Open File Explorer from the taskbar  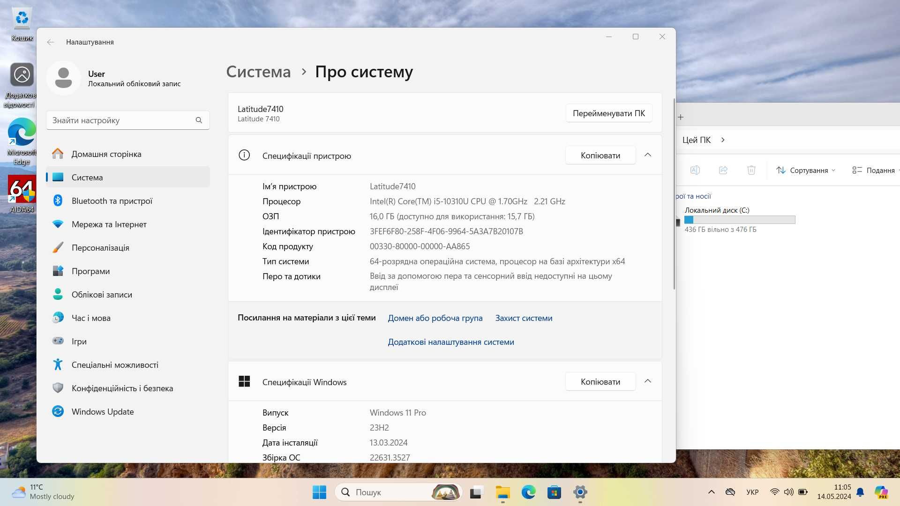pyautogui.click(x=502, y=492)
